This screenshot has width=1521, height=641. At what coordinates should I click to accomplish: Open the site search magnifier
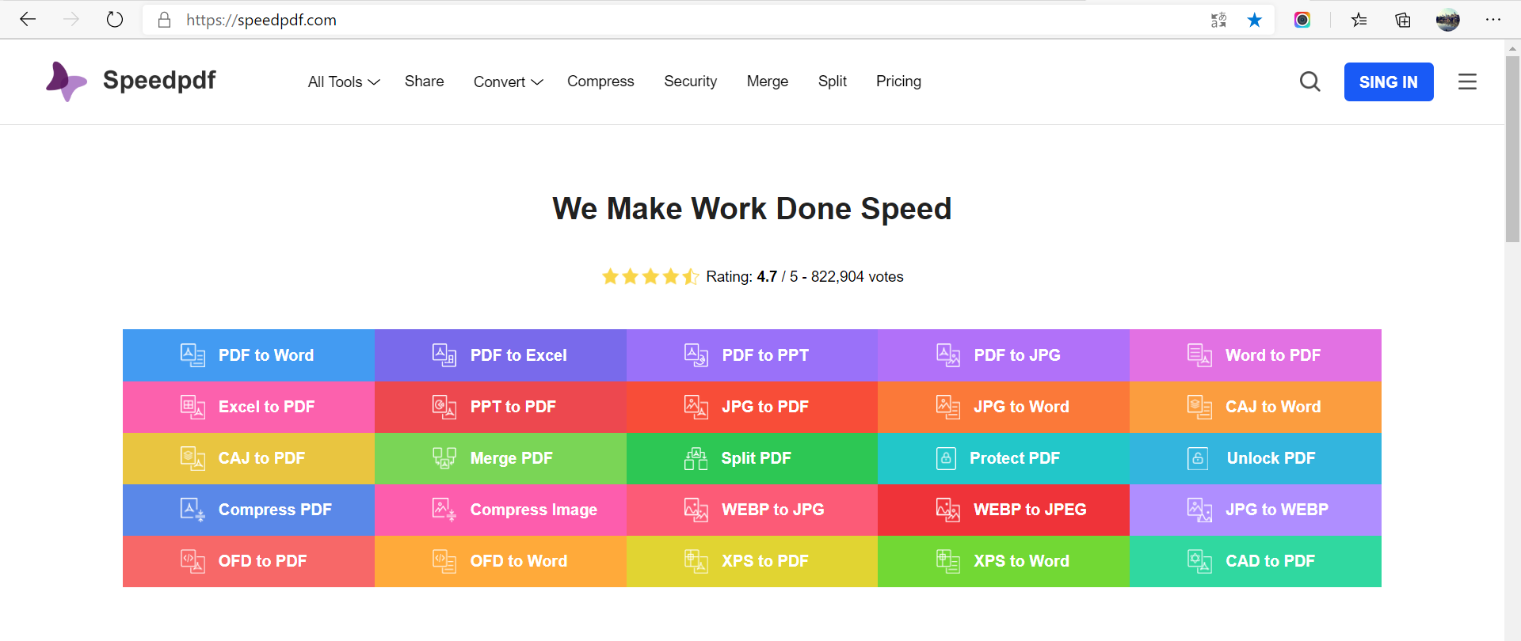click(1310, 82)
